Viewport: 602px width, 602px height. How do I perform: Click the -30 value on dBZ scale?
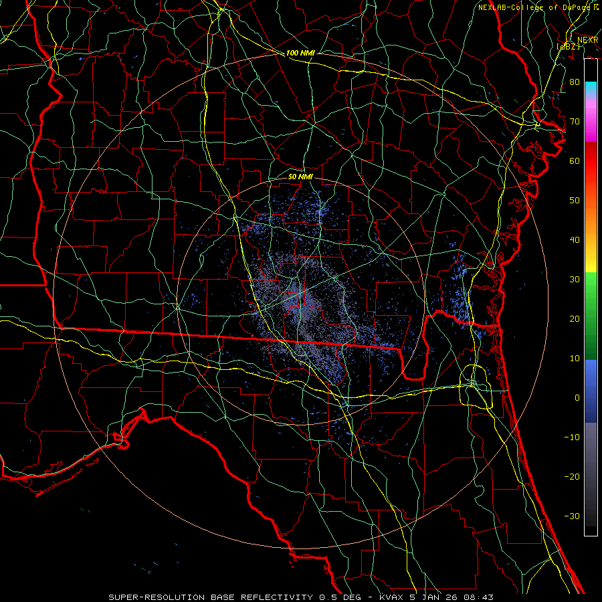[572, 516]
